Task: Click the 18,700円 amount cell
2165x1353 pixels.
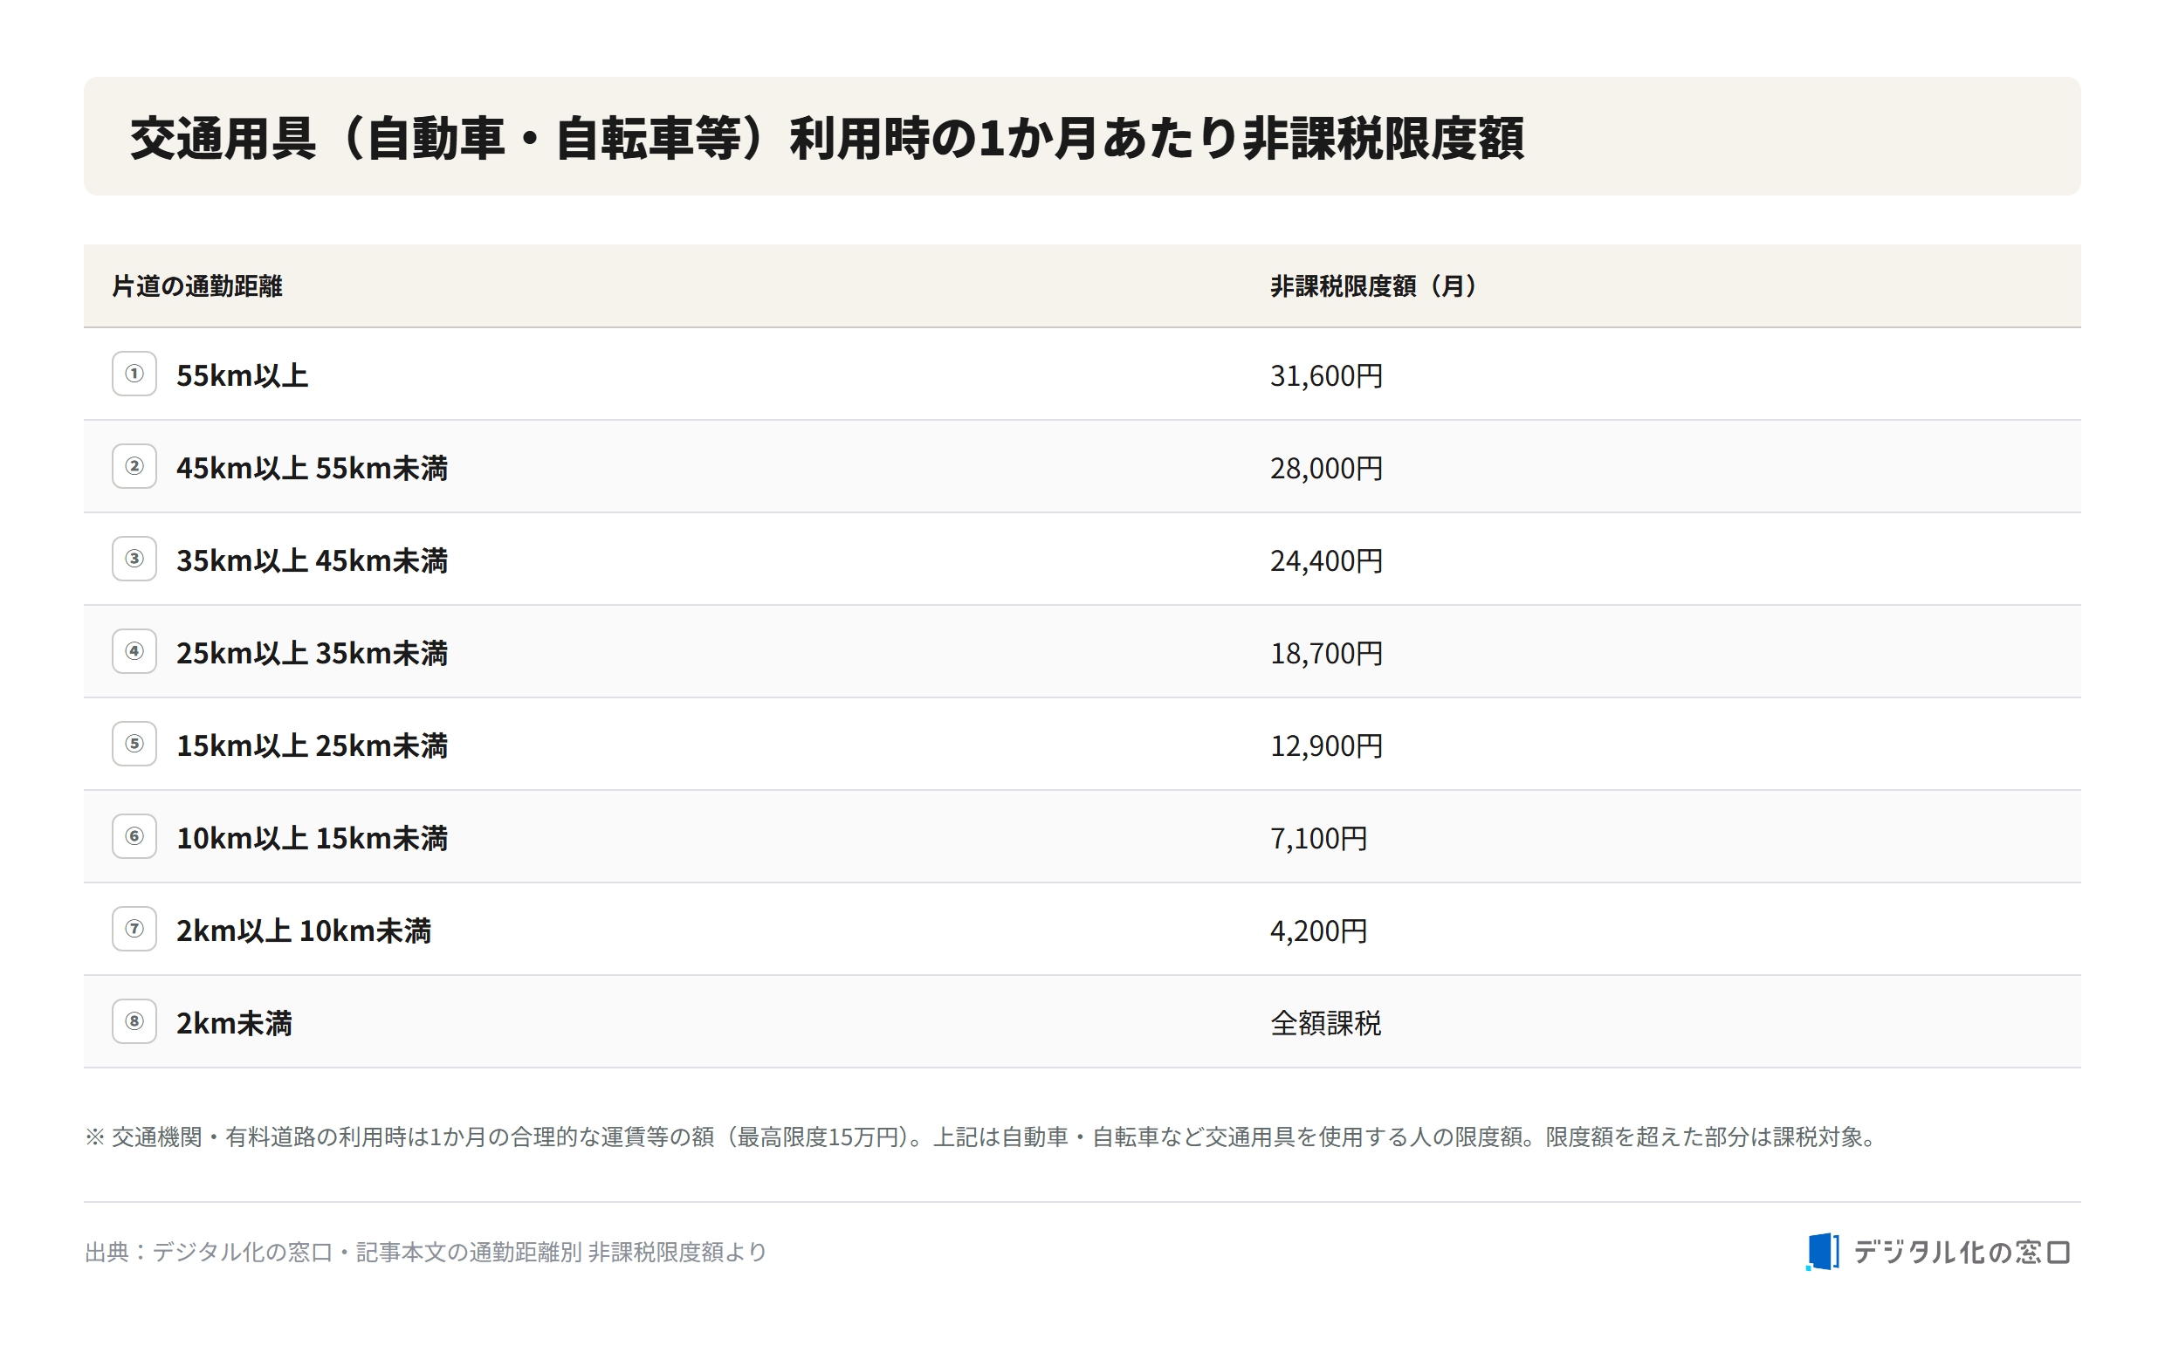Action: 1327,653
